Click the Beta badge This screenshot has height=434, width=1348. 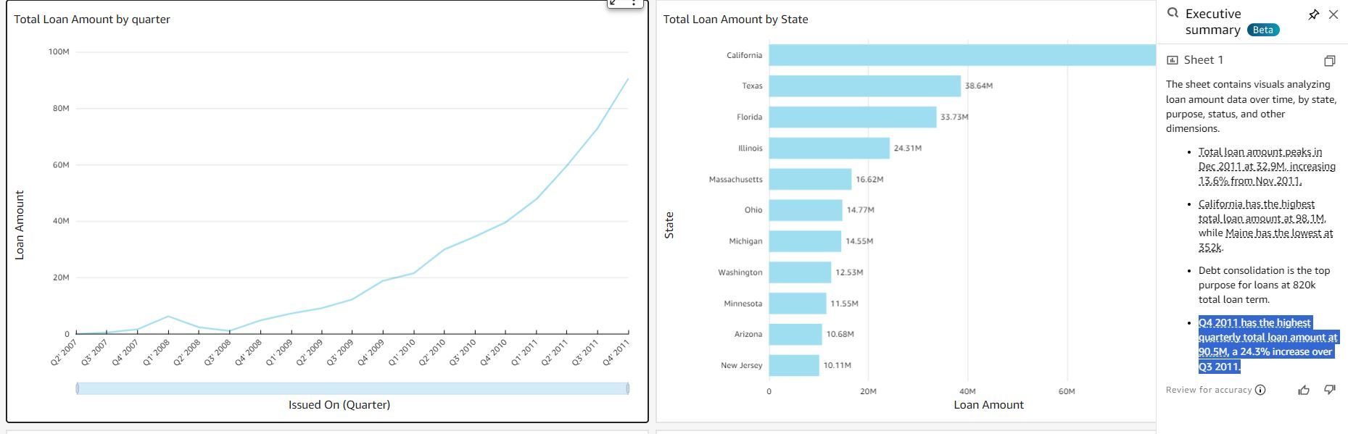click(1263, 30)
